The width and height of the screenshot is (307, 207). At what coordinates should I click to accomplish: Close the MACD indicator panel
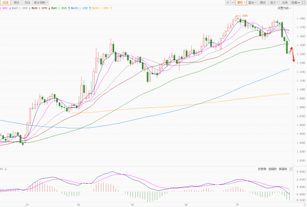point(291,169)
